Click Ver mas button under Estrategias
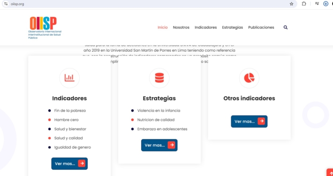Viewport: 333px width, 176px height. coord(159,145)
